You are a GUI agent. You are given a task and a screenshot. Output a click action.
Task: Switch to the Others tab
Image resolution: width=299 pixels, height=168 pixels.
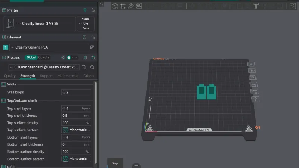click(x=89, y=76)
